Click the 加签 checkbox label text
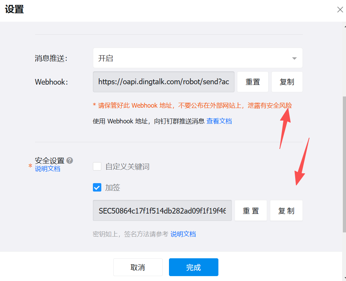The width and height of the screenshot is (346, 281). [x=113, y=188]
